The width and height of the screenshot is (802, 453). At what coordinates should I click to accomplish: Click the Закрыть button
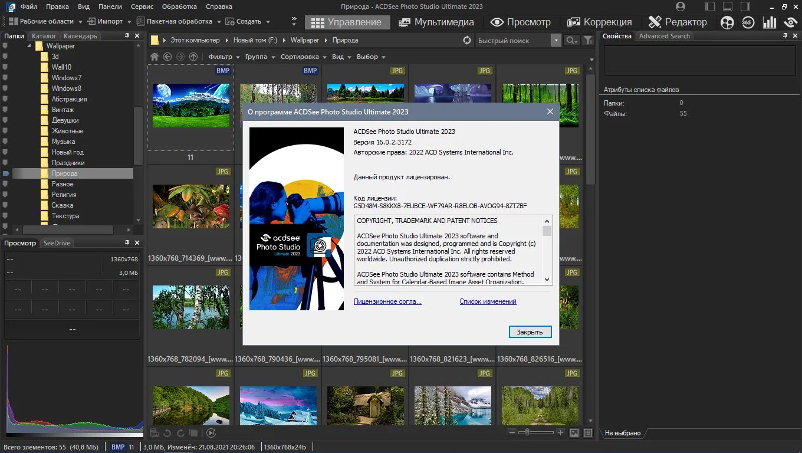pos(530,332)
